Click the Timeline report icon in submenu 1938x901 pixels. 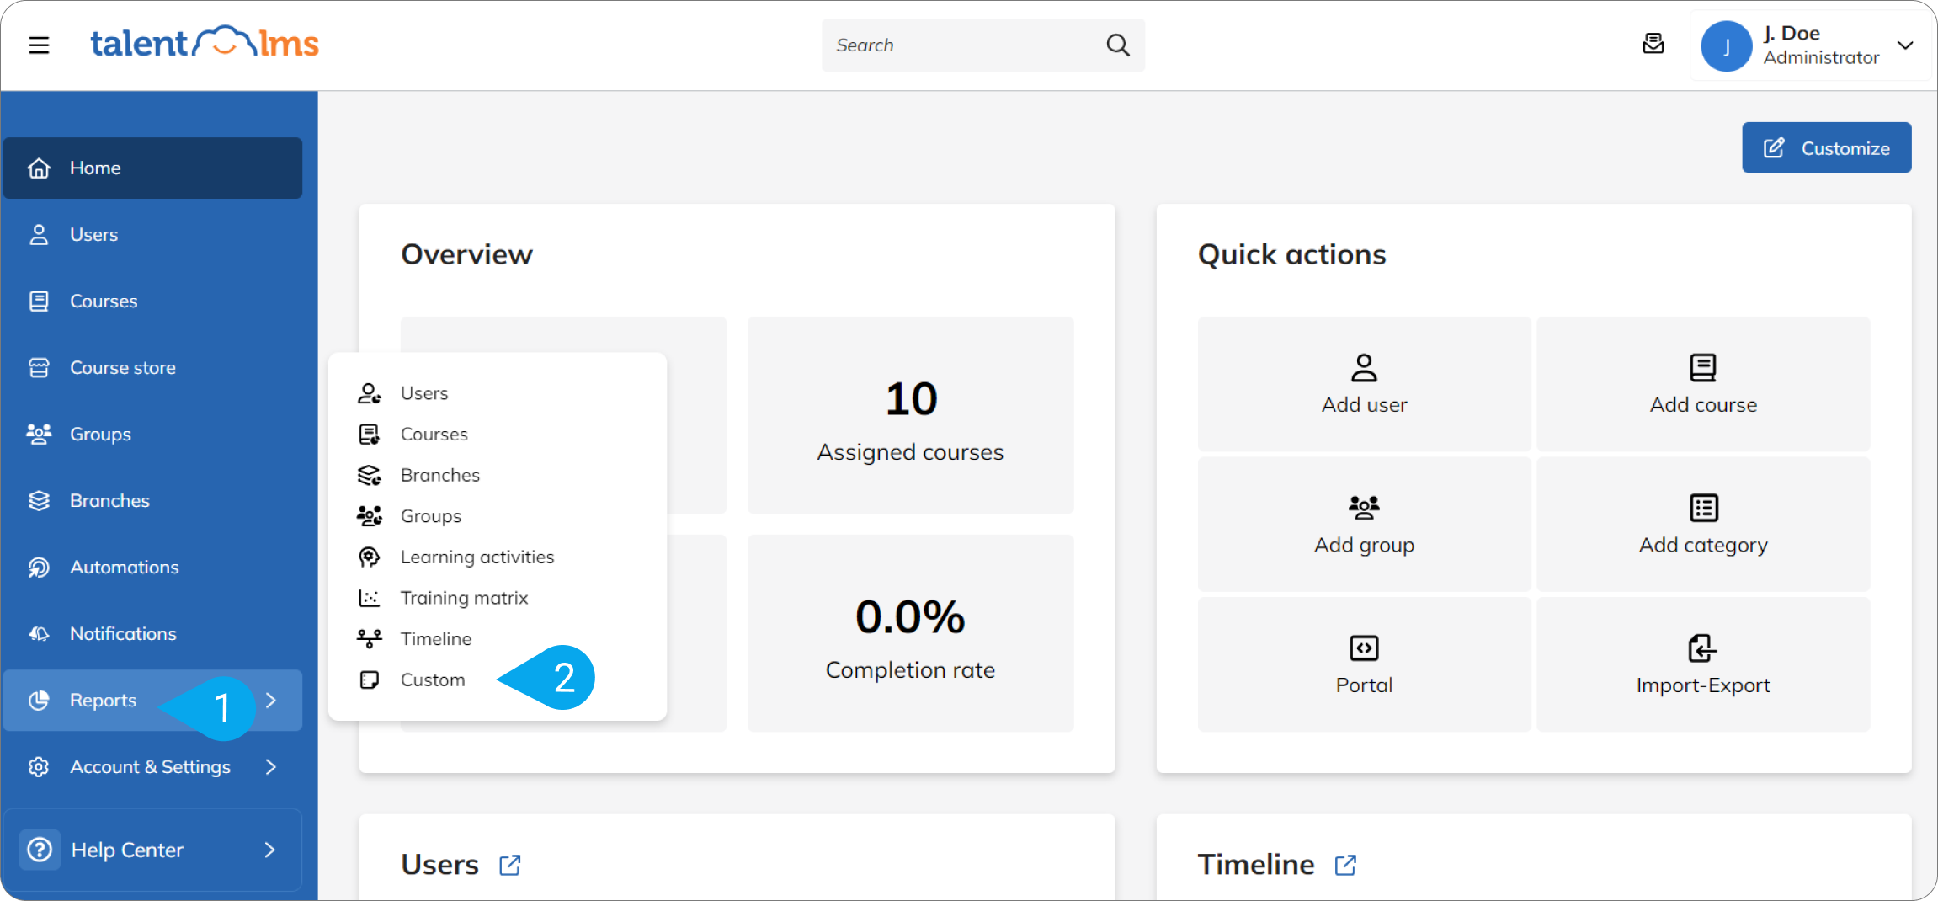(x=369, y=639)
